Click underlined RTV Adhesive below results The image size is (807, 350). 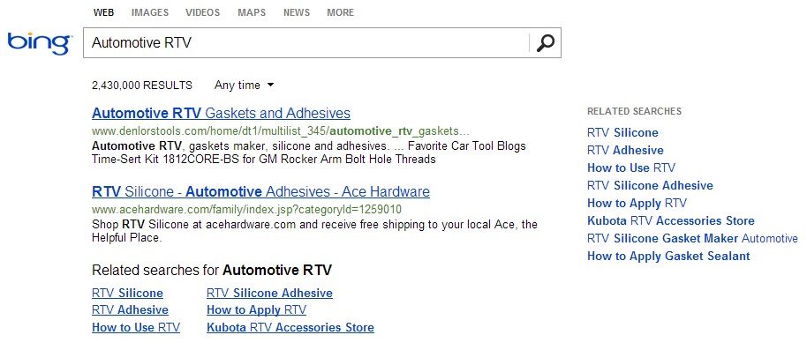tap(130, 310)
